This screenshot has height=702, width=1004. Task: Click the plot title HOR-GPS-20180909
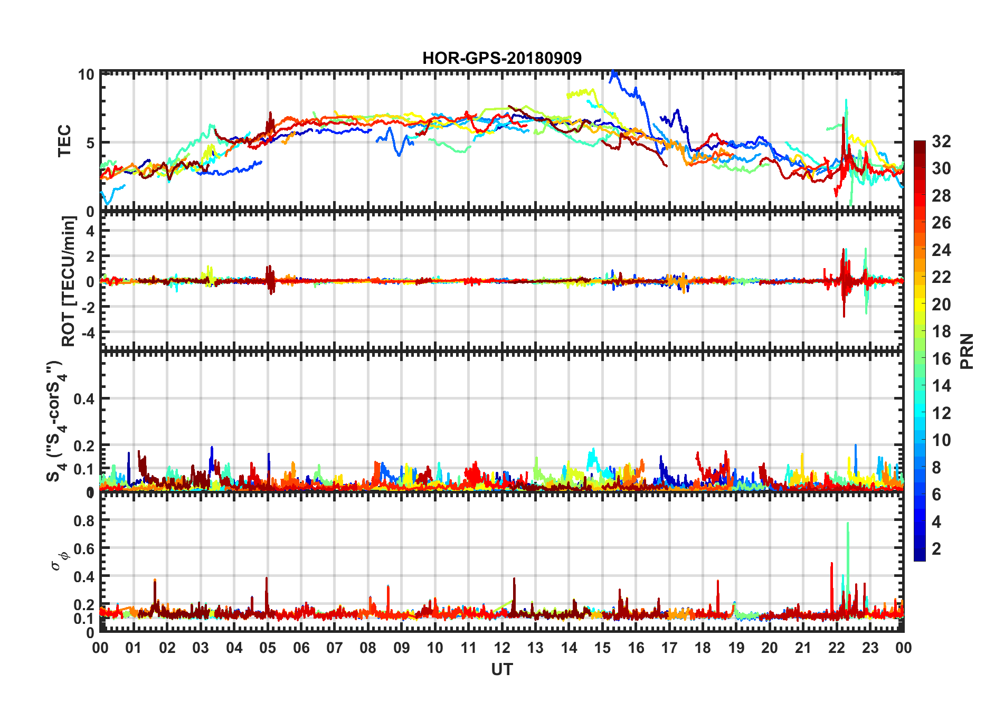coord(502,58)
